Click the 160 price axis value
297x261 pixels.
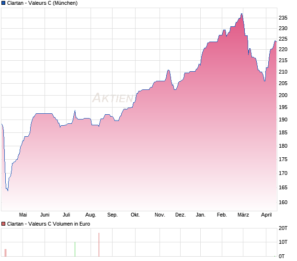(x=283, y=202)
